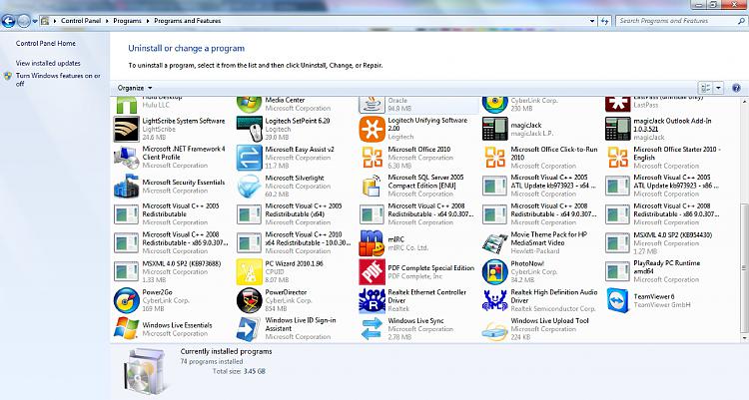749x400 pixels.
Task: Select MSXML 4.0 SP2 (KB954430) entry
Action: click(663, 243)
